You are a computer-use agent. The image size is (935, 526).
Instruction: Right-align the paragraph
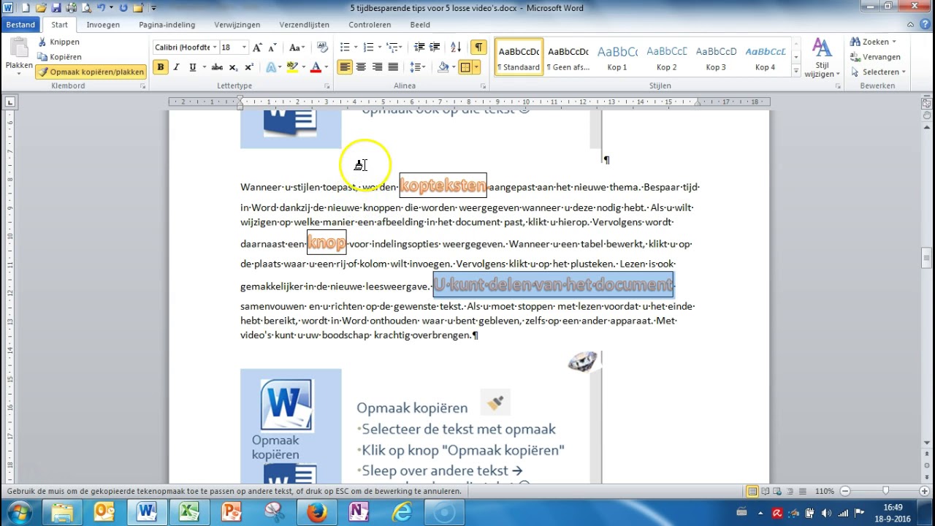point(377,67)
